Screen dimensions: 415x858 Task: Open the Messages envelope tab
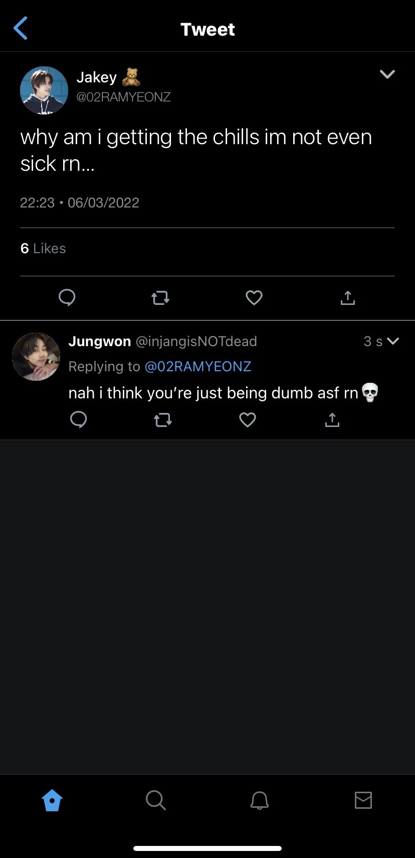363,800
